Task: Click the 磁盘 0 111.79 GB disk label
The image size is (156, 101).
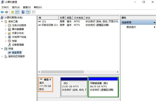Action: coord(46,85)
